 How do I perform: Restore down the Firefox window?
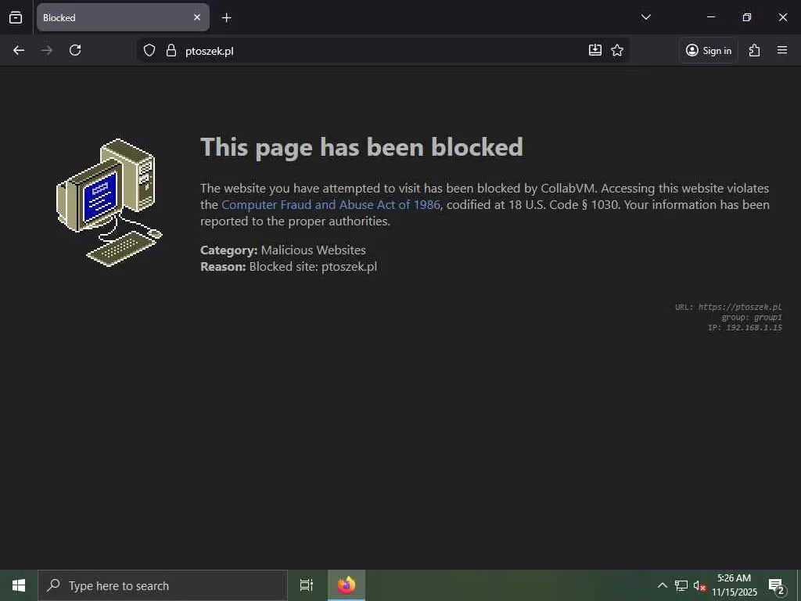747,17
